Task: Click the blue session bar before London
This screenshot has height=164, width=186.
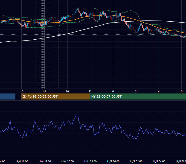Action: [8, 96]
